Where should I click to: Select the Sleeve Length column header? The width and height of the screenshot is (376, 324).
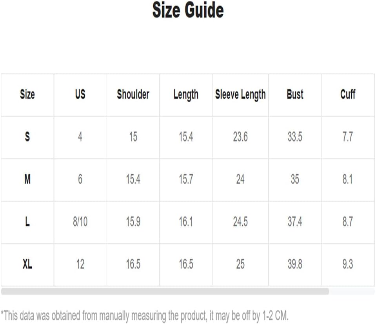(240, 95)
